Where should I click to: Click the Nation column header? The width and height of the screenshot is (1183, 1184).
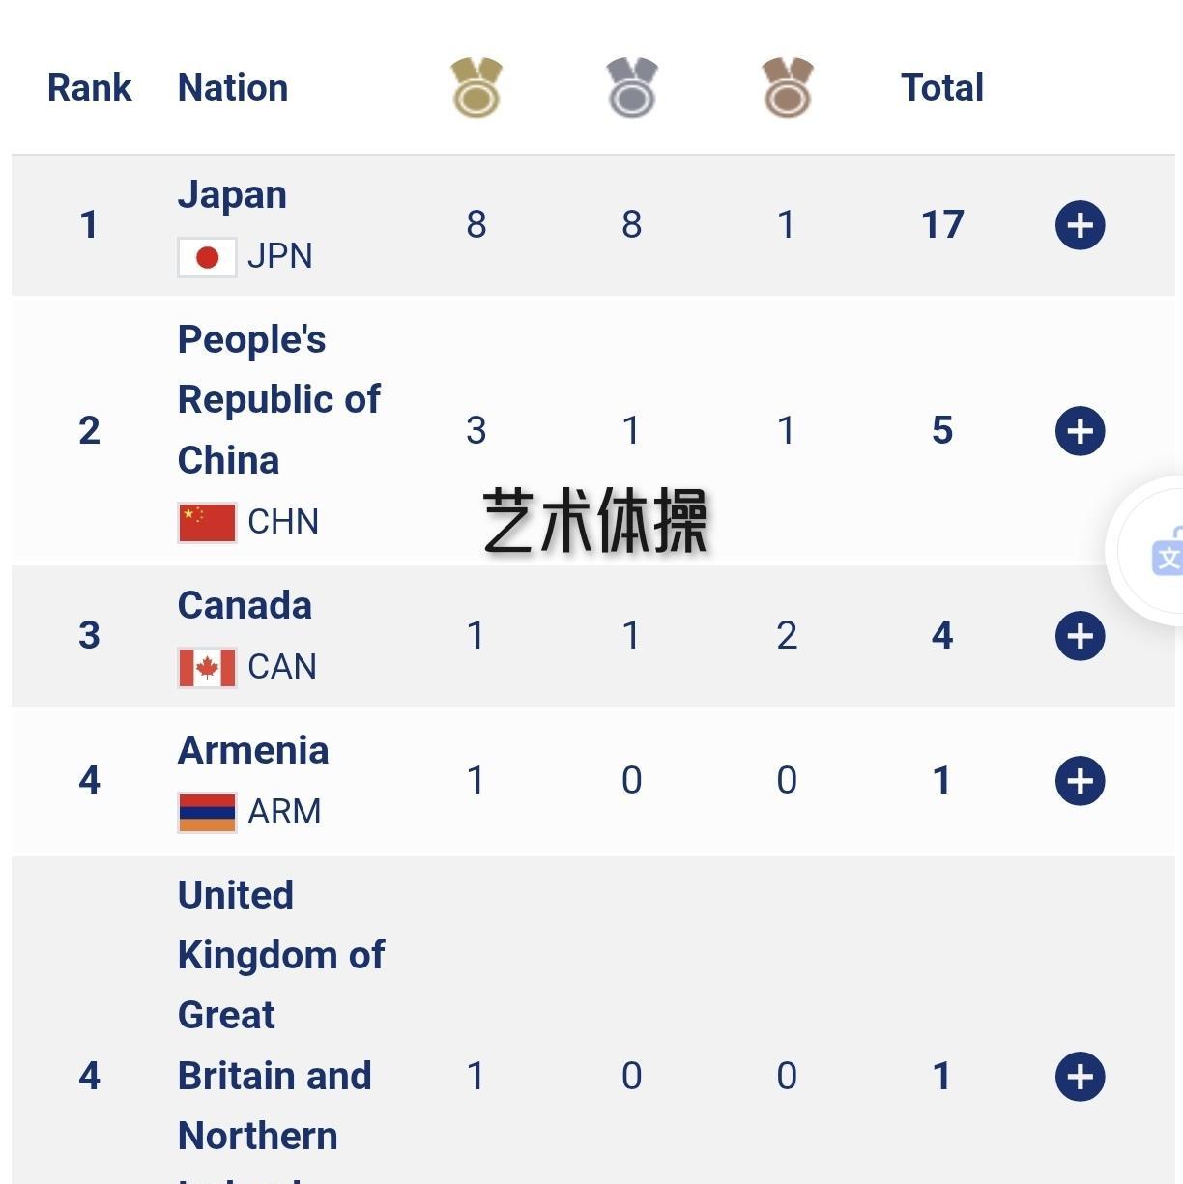233,88
